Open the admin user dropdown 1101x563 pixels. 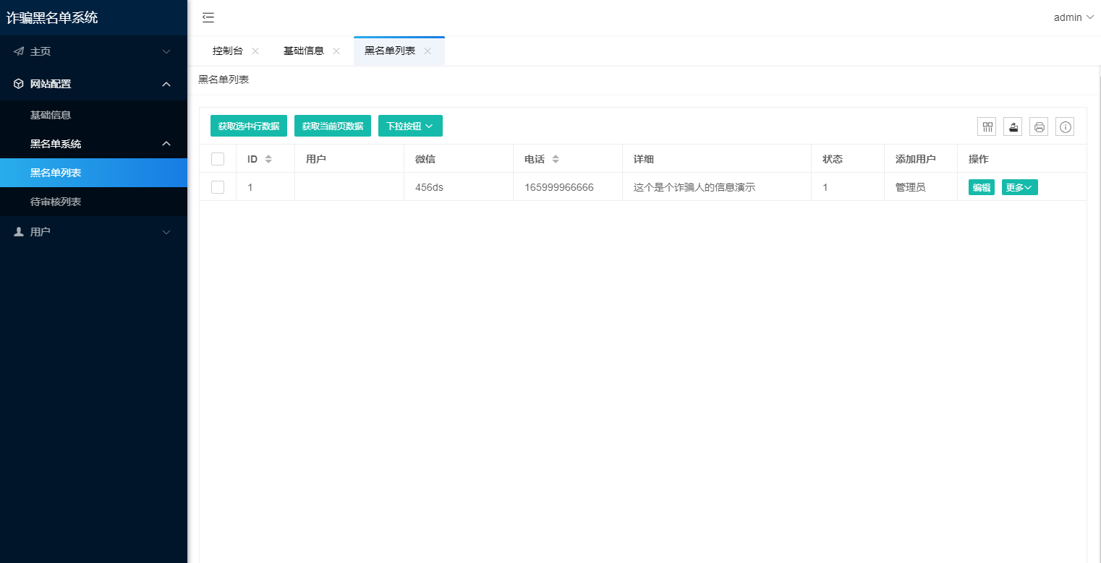[x=1074, y=18]
